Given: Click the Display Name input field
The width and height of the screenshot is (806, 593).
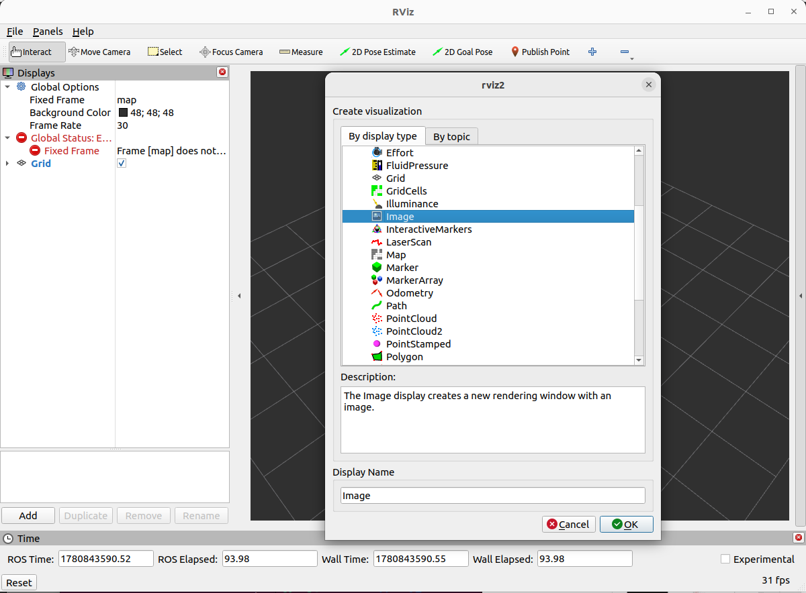Looking at the screenshot, I should tap(493, 496).
